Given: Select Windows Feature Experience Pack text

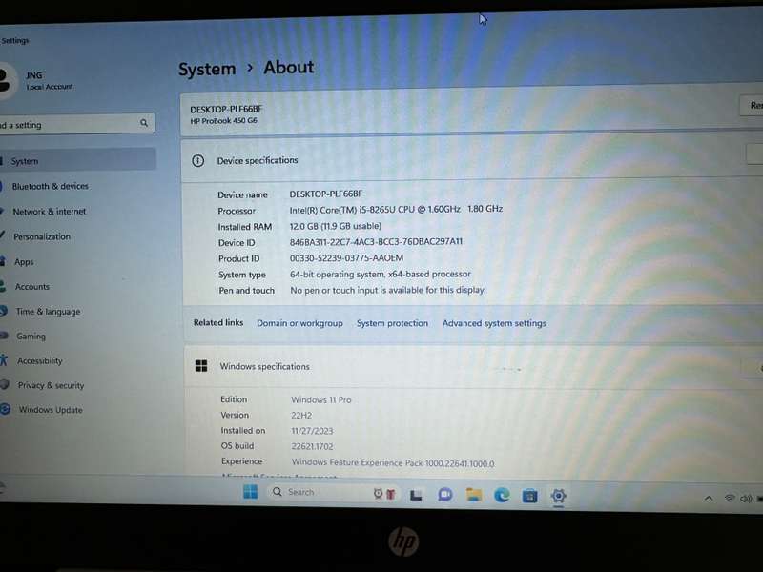Looking at the screenshot, I should 393,463.
